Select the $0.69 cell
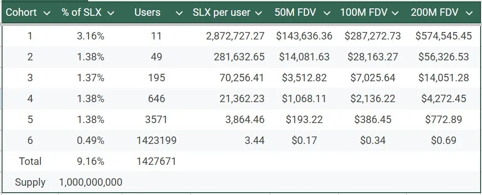The width and height of the screenshot is (482, 195). (443, 140)
